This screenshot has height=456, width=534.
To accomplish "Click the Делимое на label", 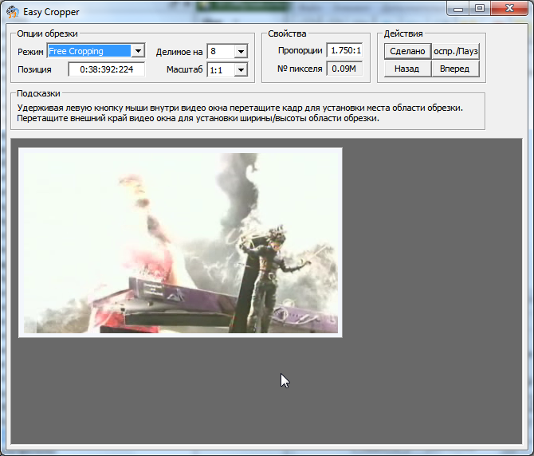I will 179,52.
